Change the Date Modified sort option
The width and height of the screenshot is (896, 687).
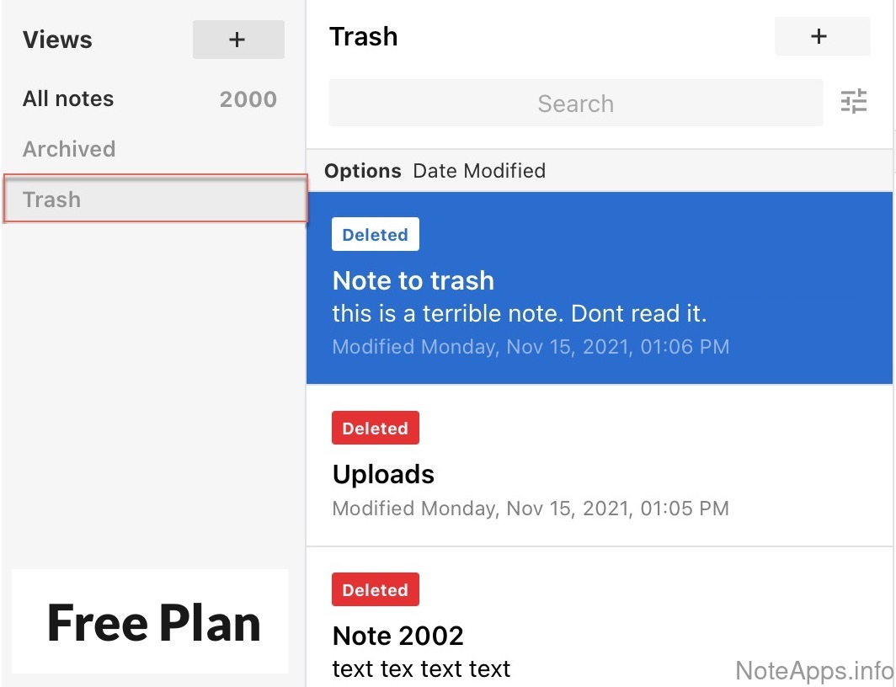pyautogui.click(x=479, y=171)
